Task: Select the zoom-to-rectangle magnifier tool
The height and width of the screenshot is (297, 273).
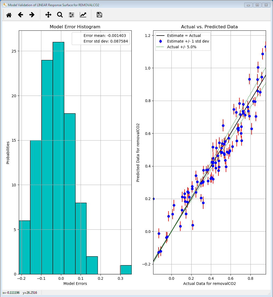Action: click(60, 15)
